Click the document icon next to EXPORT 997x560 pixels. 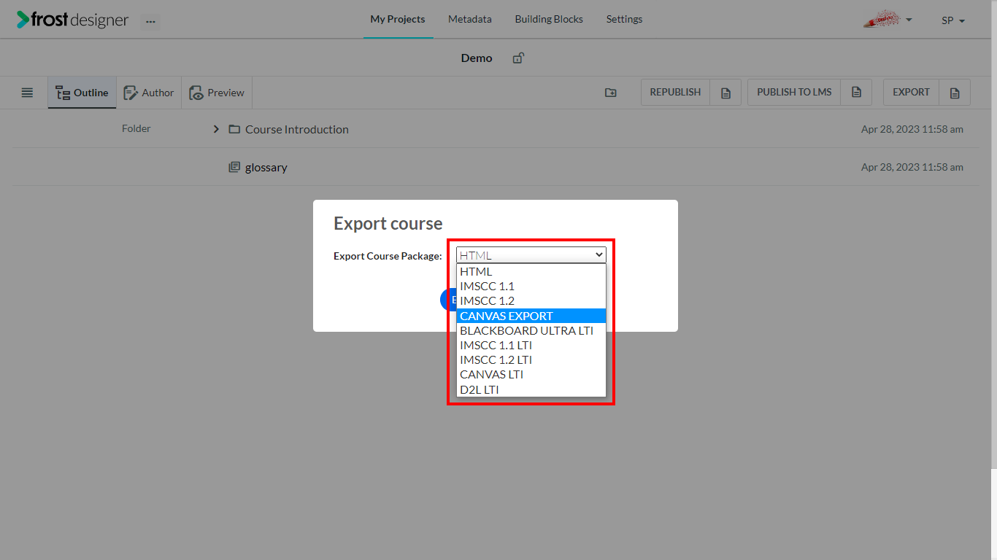pyautogui.click(x=955, y=93)
